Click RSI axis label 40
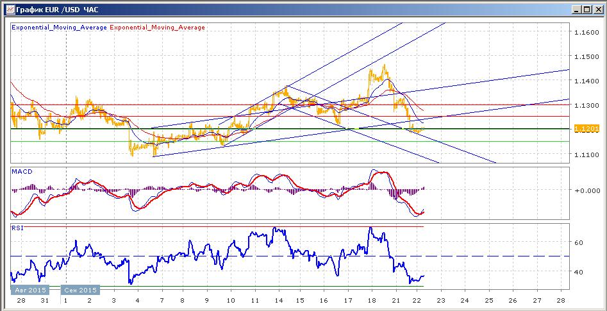The image size is (607, 311). 579,273
